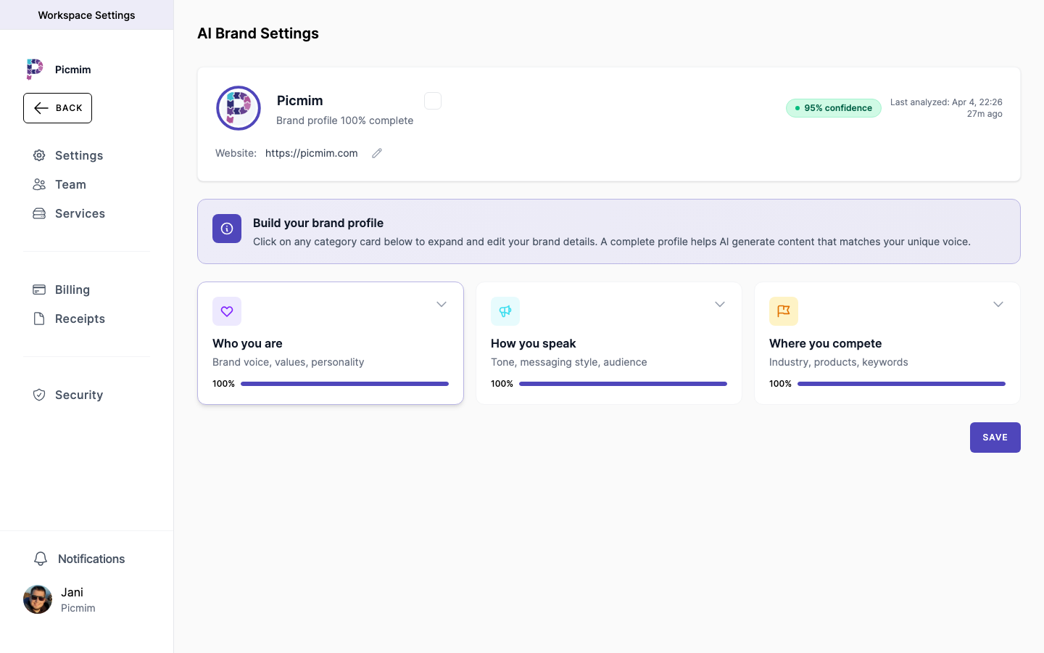Viewport: 1044px width, 653px height.
Task: Expand the Where you compete chevron
Action: (998, 305)
